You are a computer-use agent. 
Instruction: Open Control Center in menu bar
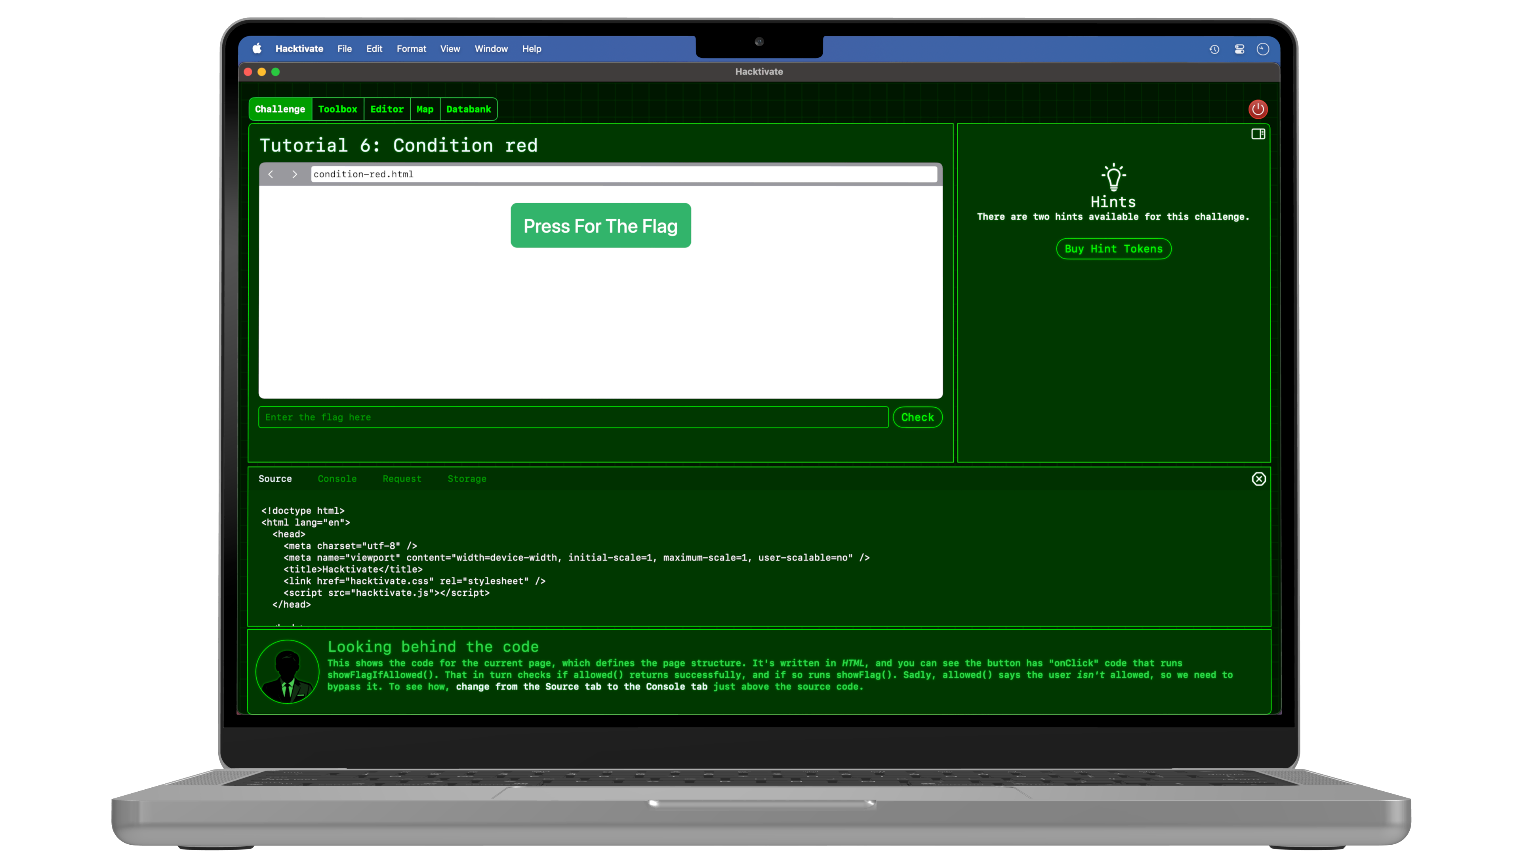pos(1239,49)
